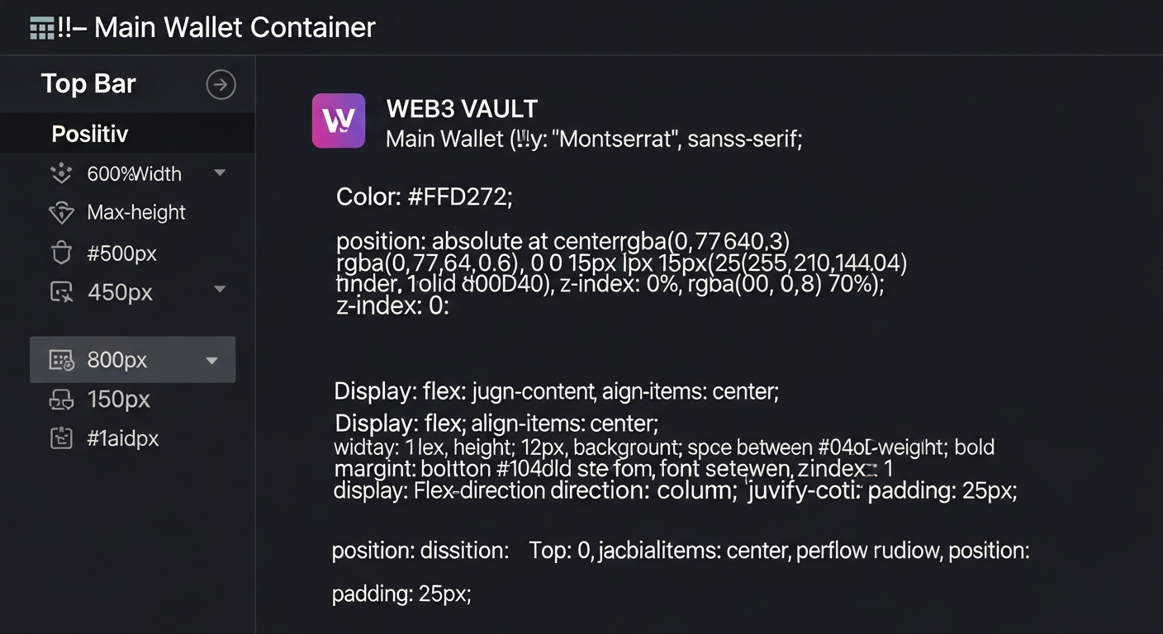Click the Max-height list item

point(136,212)
